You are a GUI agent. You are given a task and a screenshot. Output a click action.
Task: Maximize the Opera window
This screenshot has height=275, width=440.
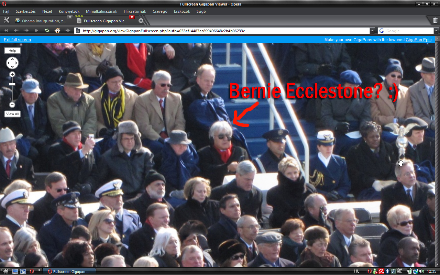coord(427,4)
